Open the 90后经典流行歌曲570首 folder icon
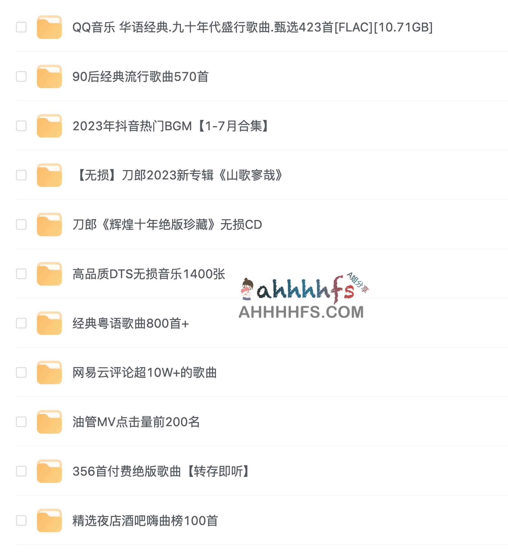 pos(49,76)
